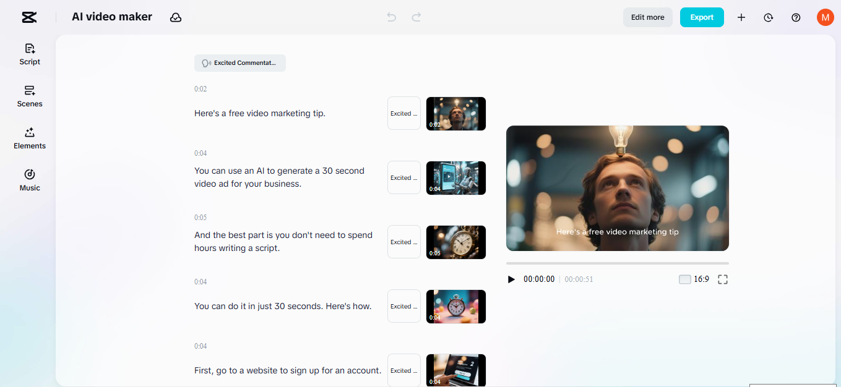This screenshot has height=387, width=841.
Task: Open the Music panel
Action: tap(29, 180)
